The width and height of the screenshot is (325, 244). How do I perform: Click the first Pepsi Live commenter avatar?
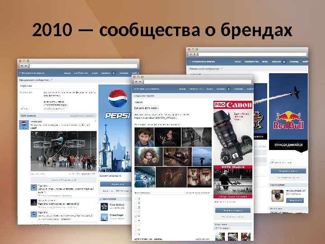[34, 188]
